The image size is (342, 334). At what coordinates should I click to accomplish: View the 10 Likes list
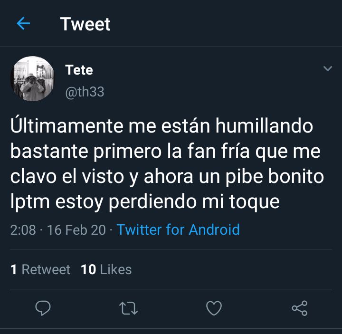(106, 269)
